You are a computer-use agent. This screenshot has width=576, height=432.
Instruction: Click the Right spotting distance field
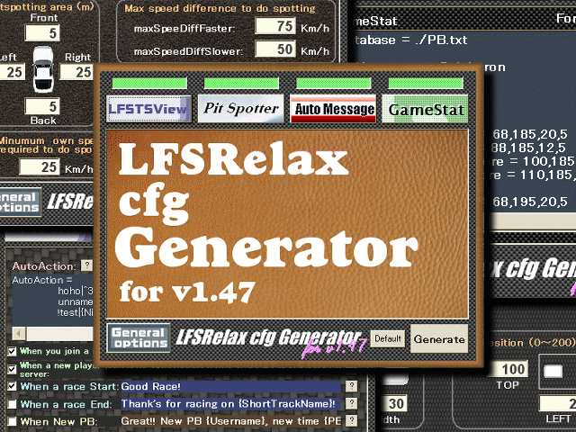pos(76,72)
